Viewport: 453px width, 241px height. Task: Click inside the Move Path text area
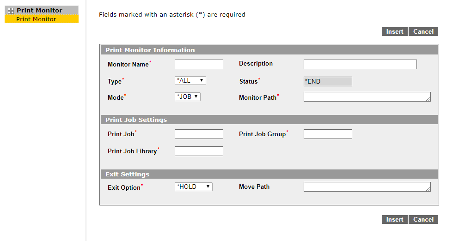coord(367,187)
